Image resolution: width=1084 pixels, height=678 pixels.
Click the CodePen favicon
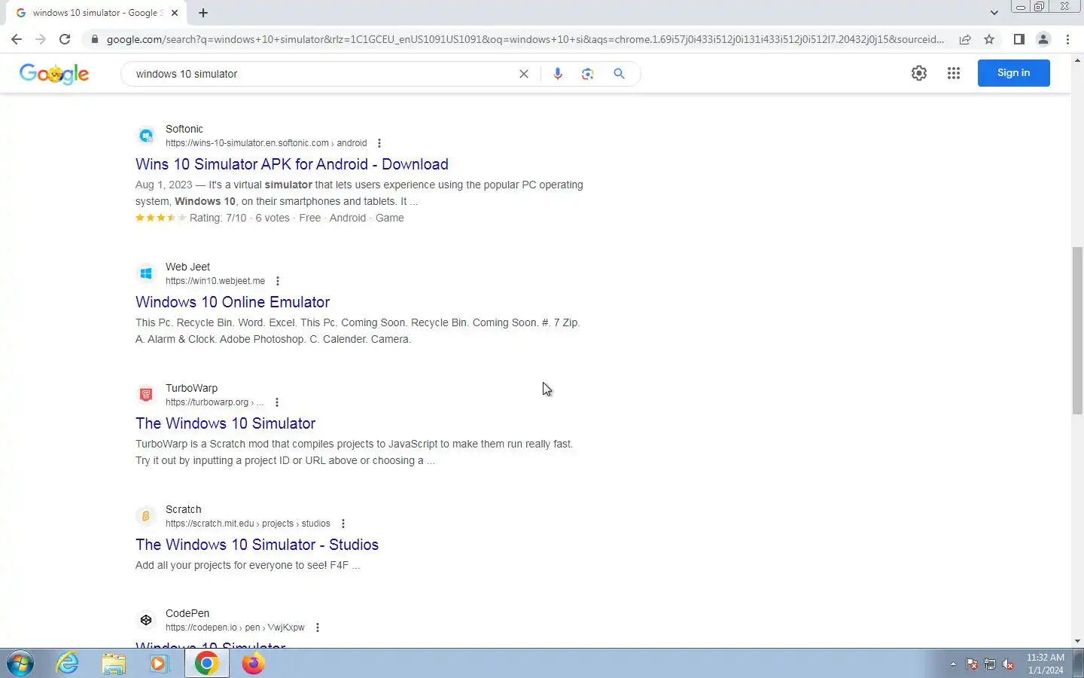[x=146, y=620]
